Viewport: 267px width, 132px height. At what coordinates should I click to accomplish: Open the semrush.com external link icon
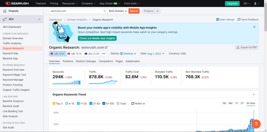[x=106, y=47]
